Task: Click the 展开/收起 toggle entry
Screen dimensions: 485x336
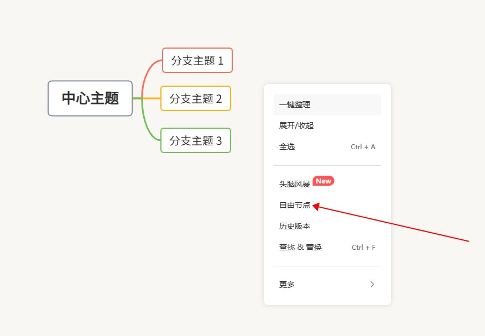Action: tap(295, 125)
